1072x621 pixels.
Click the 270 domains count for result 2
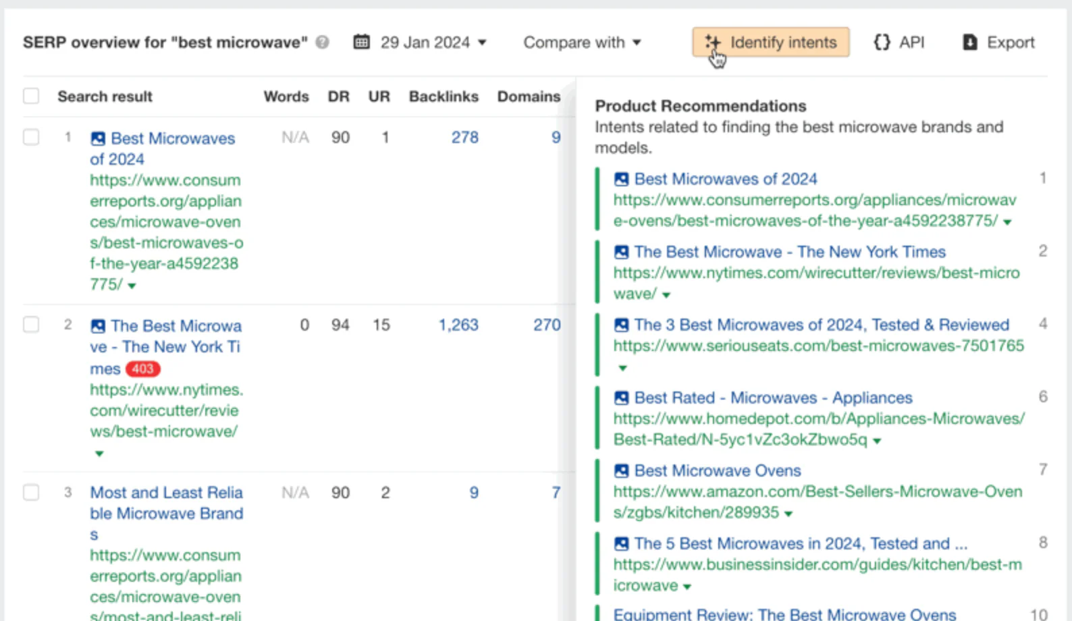546,325
